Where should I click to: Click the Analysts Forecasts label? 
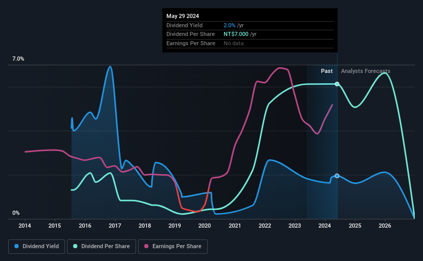click(x=365, y=71)
